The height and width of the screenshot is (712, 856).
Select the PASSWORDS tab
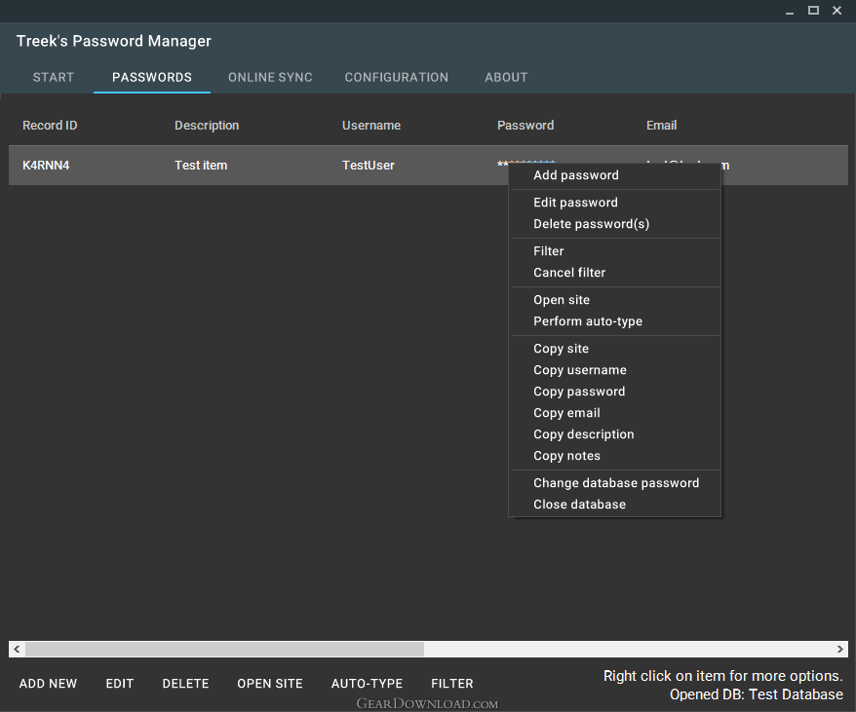(152, 78)
